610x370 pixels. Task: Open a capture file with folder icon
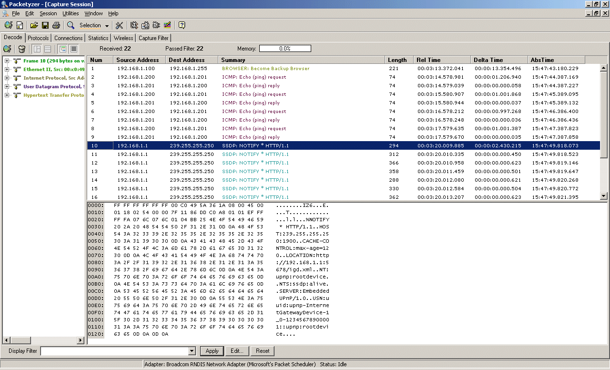click(34, 25)
